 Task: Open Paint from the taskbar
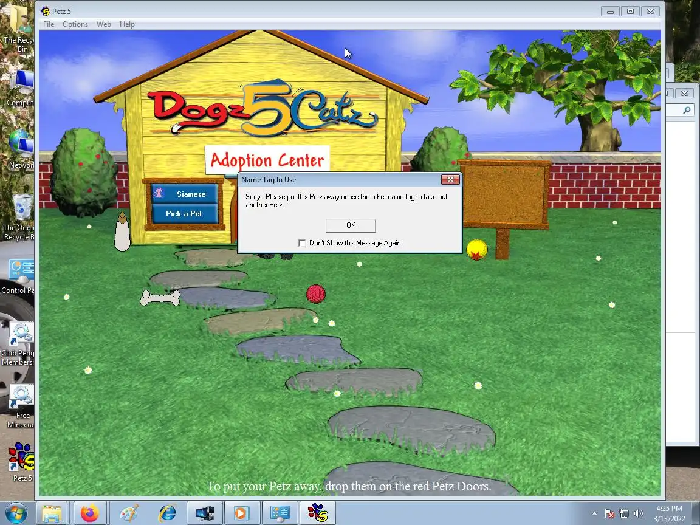[129, 513]
